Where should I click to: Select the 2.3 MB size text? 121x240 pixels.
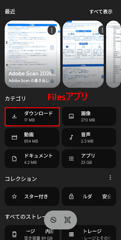tap(87, 141)
